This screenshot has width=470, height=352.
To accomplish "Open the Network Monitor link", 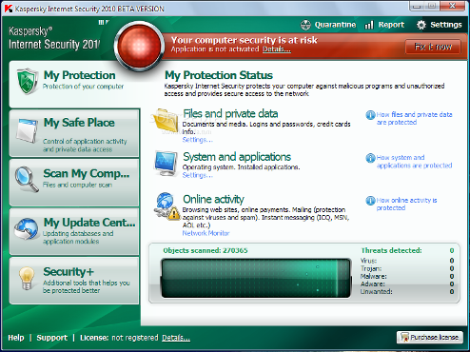I will [x=206, y=233].
